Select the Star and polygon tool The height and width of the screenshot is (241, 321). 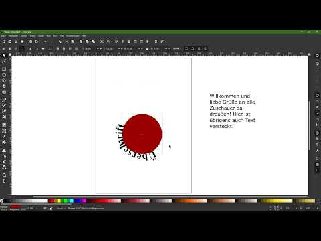[x=4, y=80]
